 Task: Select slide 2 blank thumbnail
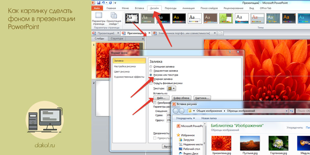[102, 99]
